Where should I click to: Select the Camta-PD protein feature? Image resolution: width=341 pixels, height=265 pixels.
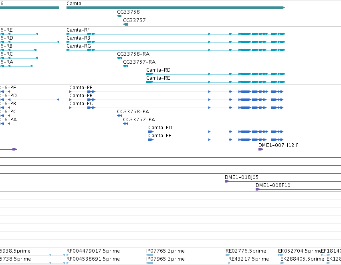pos(216,132)
